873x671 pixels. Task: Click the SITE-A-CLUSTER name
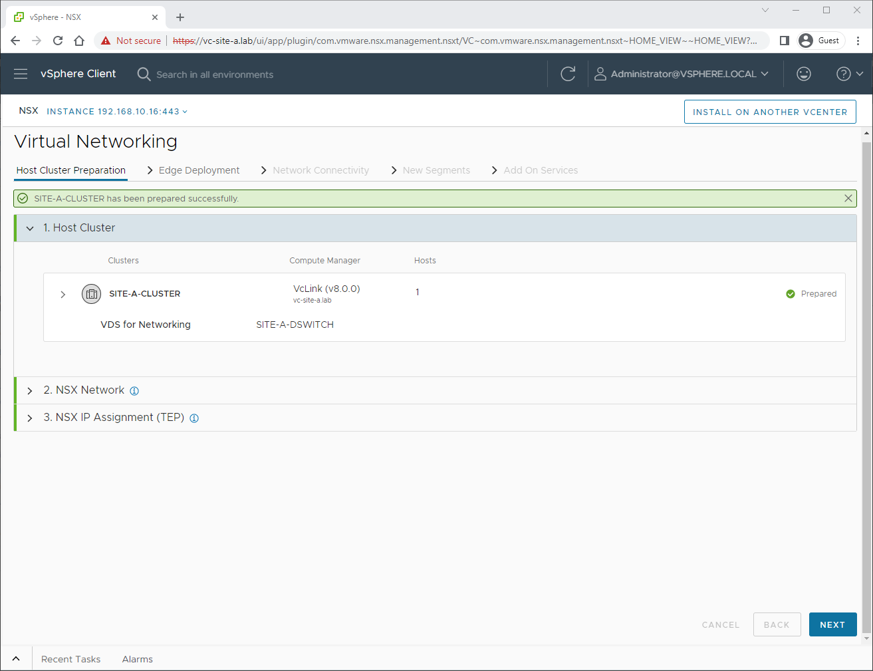click(145, 293)
